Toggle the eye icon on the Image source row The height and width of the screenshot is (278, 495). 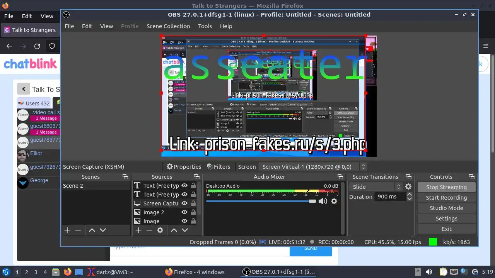click(184, 221)
